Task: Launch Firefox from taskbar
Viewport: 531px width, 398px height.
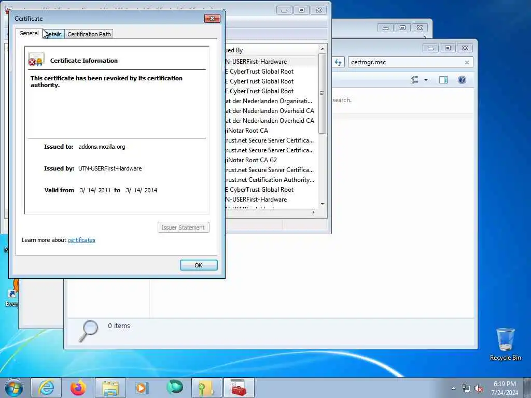Action: point(78,388)
